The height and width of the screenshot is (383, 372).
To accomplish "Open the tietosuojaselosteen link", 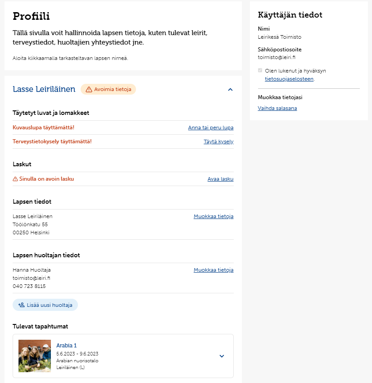I will tap(289, 79).
